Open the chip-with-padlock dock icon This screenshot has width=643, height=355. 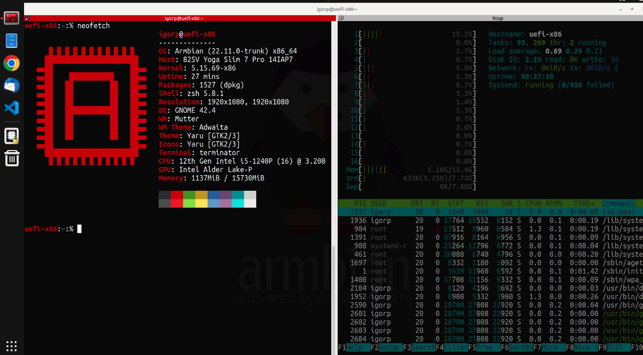[12, 136]
